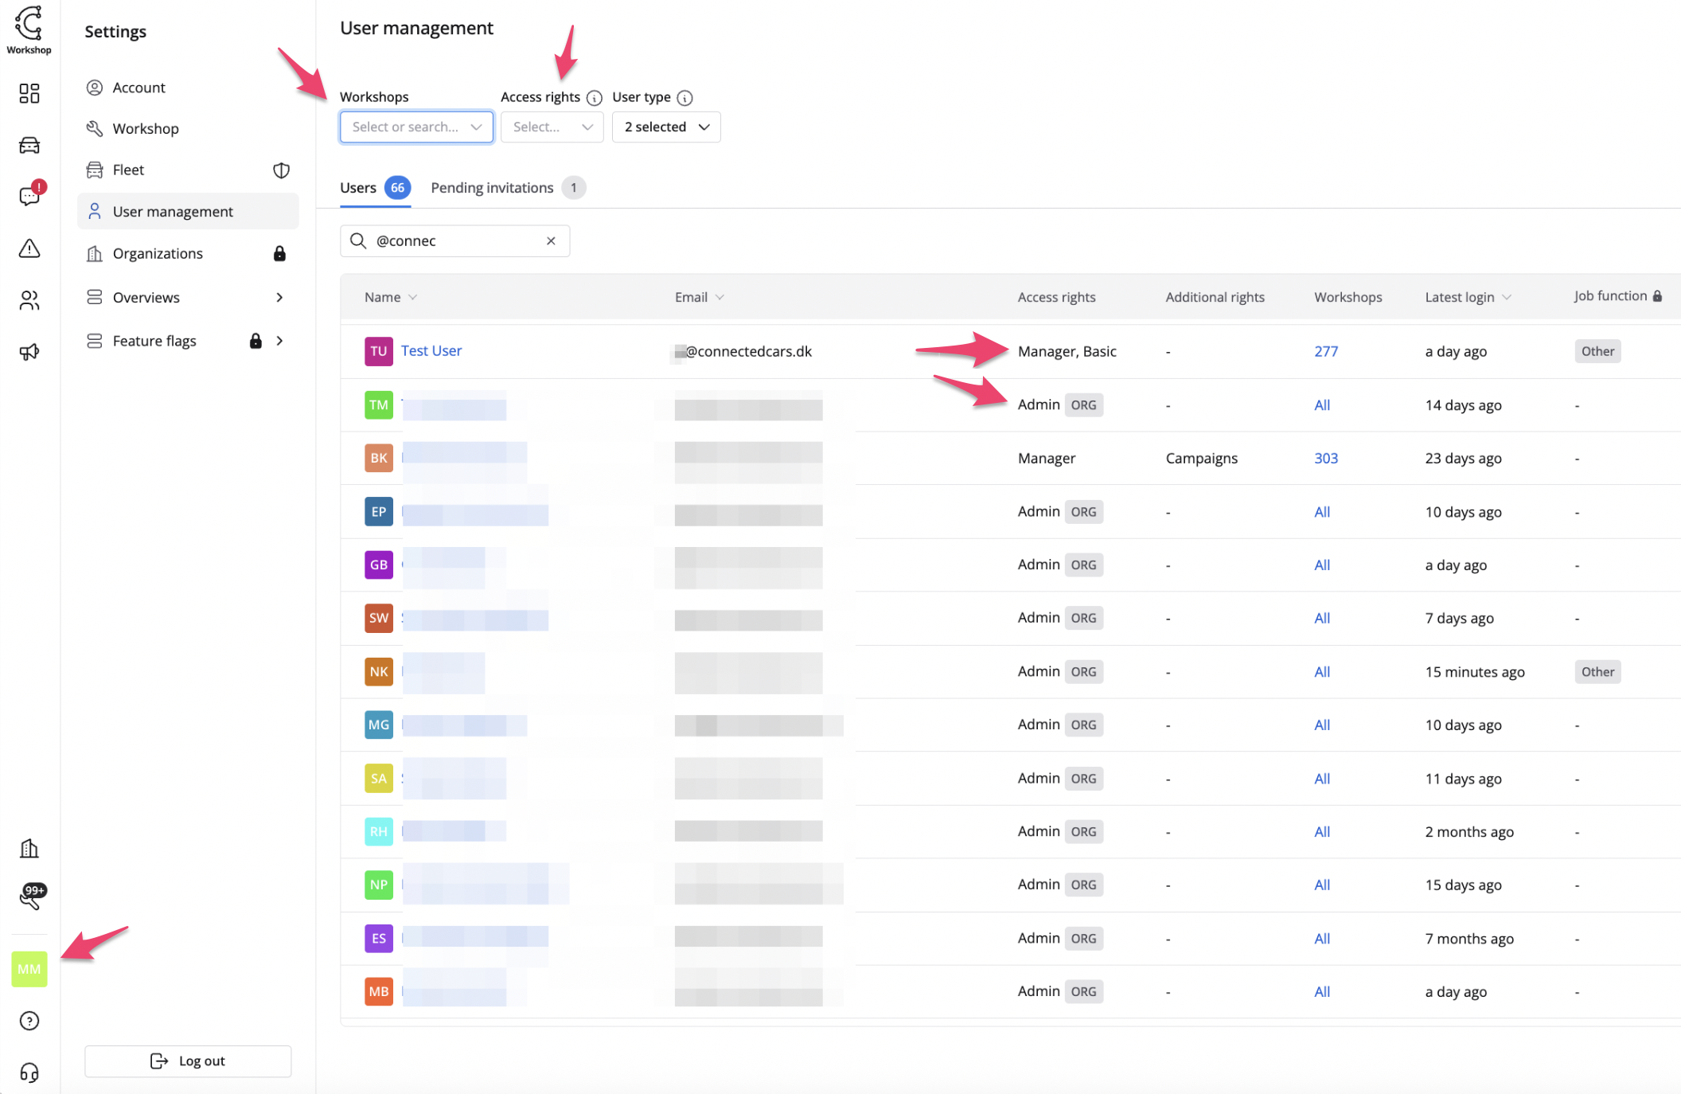Open the help question mark icon

(29, 1021)
